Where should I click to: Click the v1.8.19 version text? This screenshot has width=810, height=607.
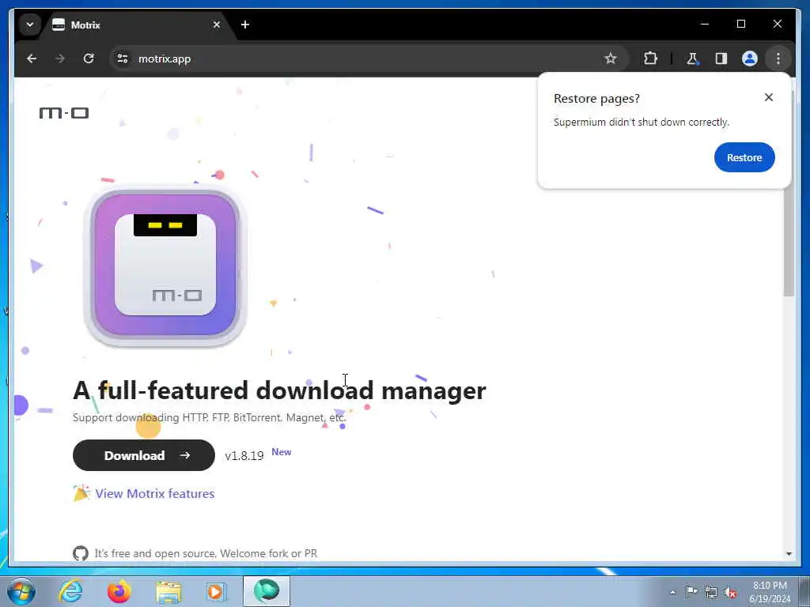(244, 456)
